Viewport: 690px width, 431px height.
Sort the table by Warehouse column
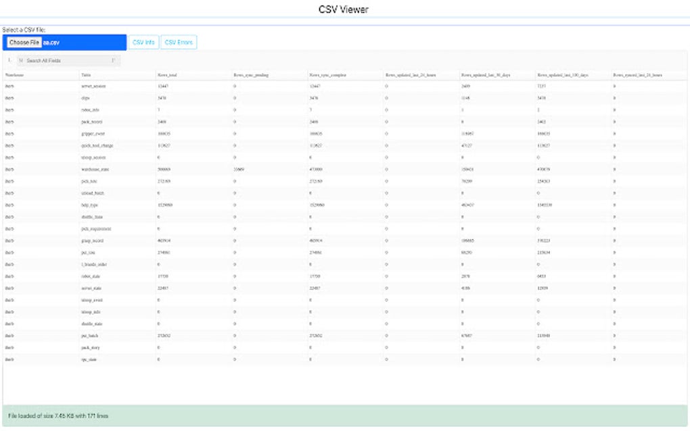(15, 76)
